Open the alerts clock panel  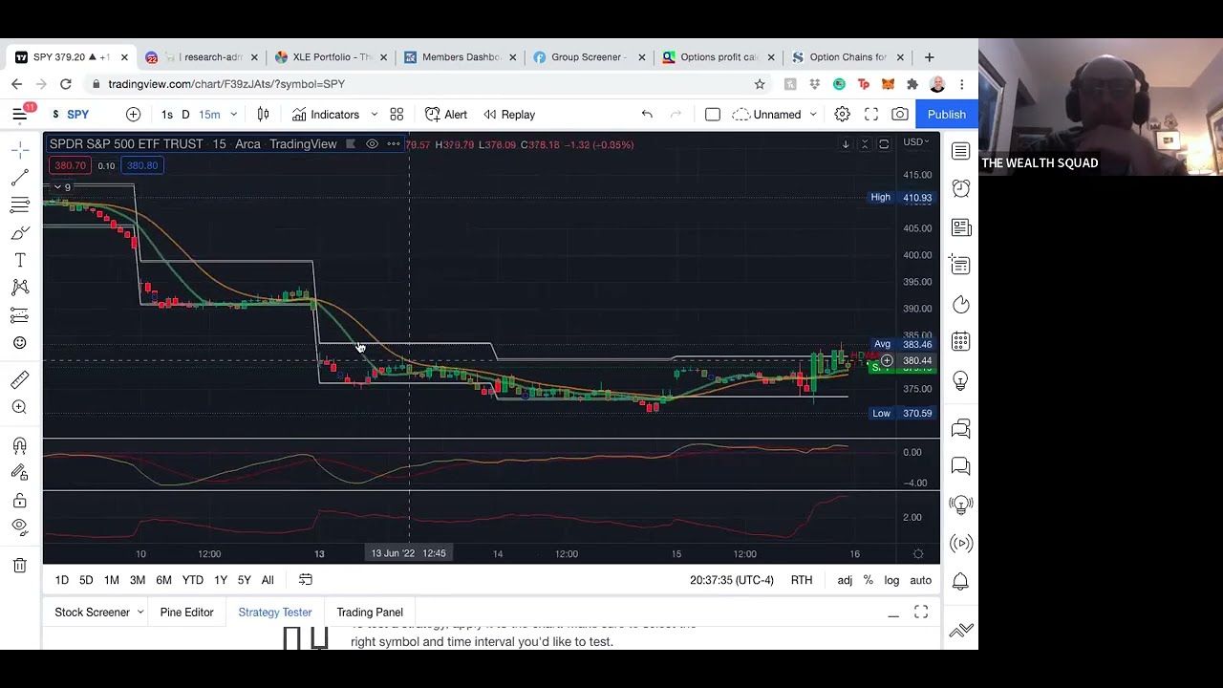click(x=961, y=189)
